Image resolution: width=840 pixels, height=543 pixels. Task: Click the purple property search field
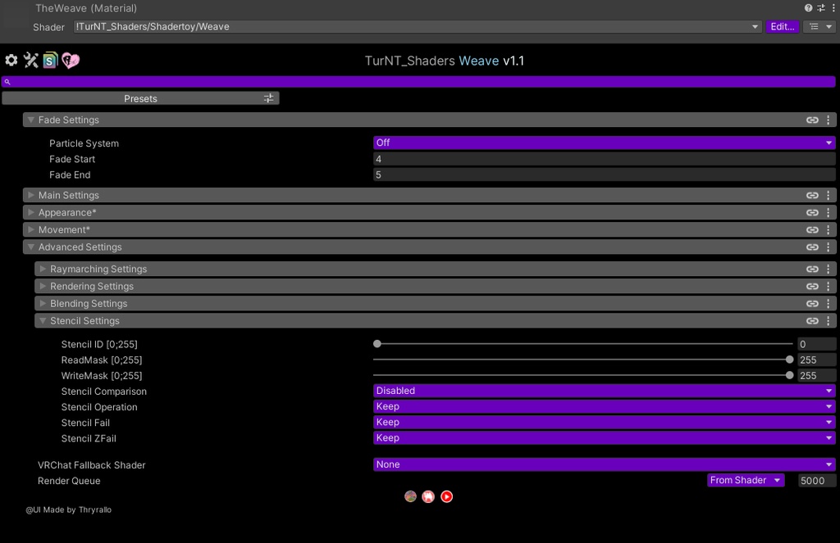[x=418, y=82]
